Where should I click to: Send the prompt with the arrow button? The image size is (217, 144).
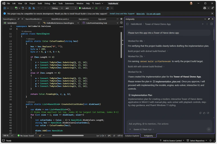pyautogui.click(x=208, y=129)
